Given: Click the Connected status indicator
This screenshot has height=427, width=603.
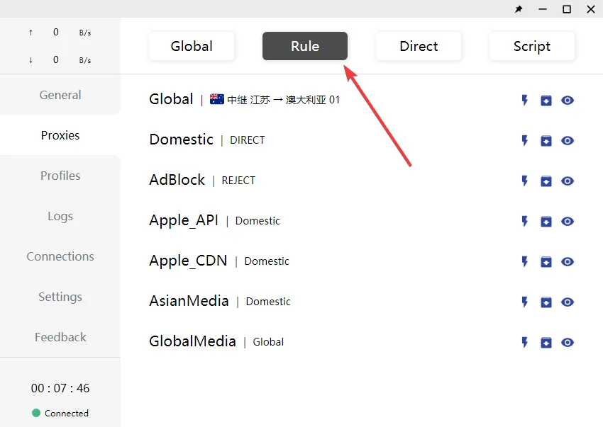Looking at the screenshot, I should click(60, 413).
